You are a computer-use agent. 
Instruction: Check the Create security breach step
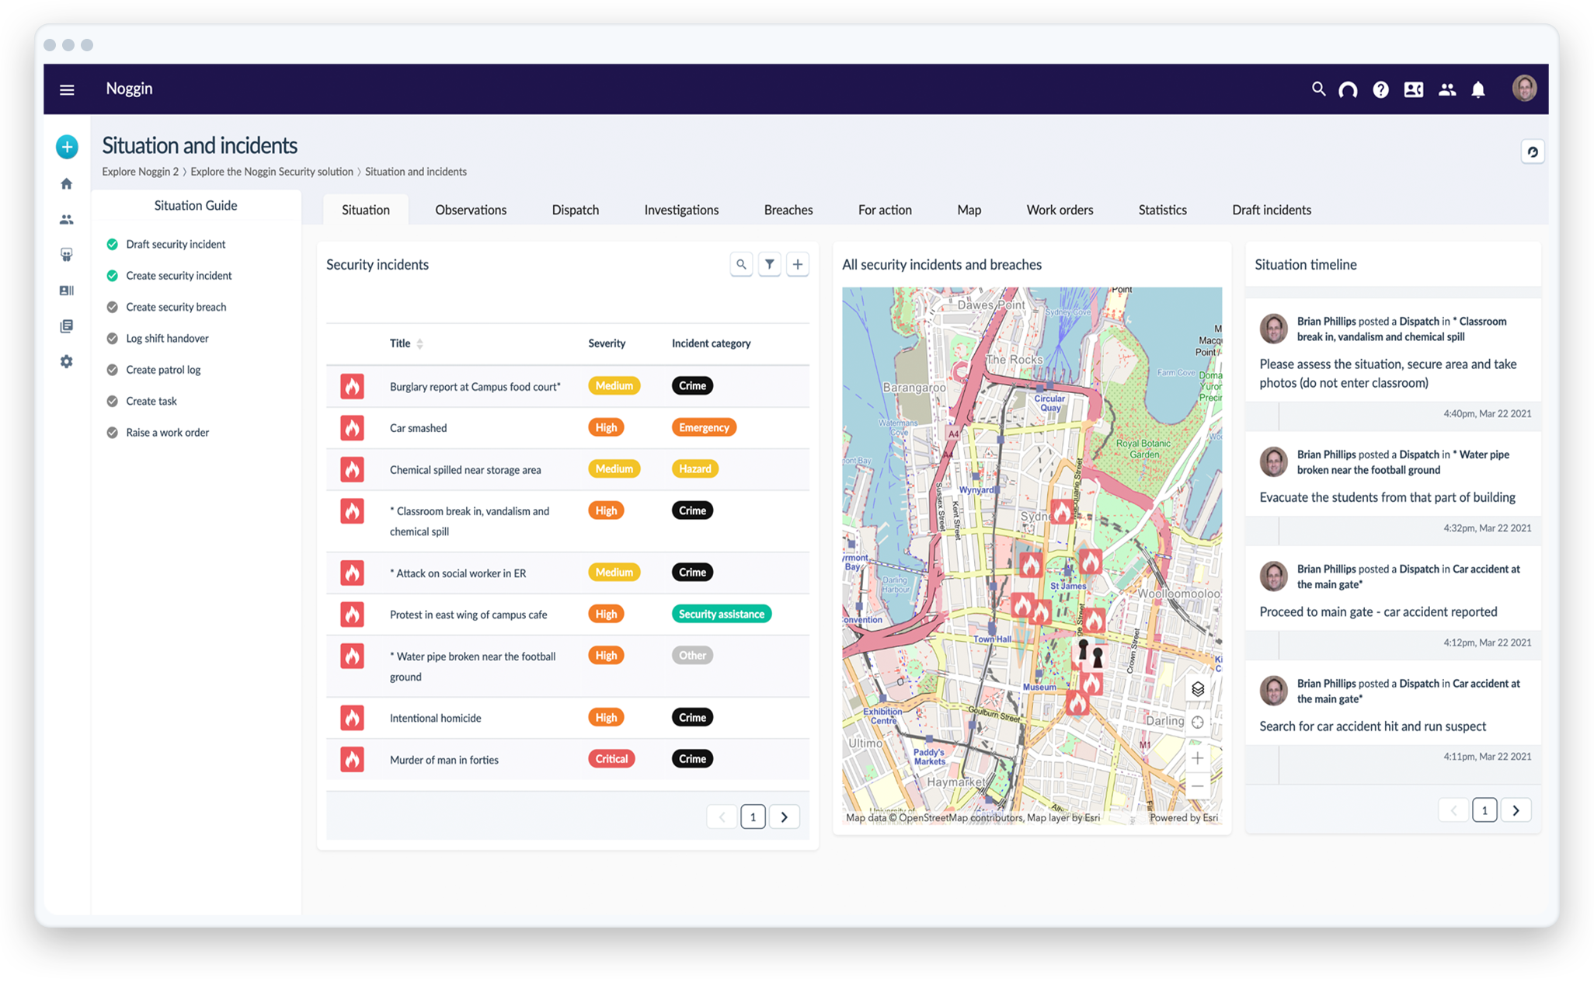pyautogui.click(x=112, y=308)
